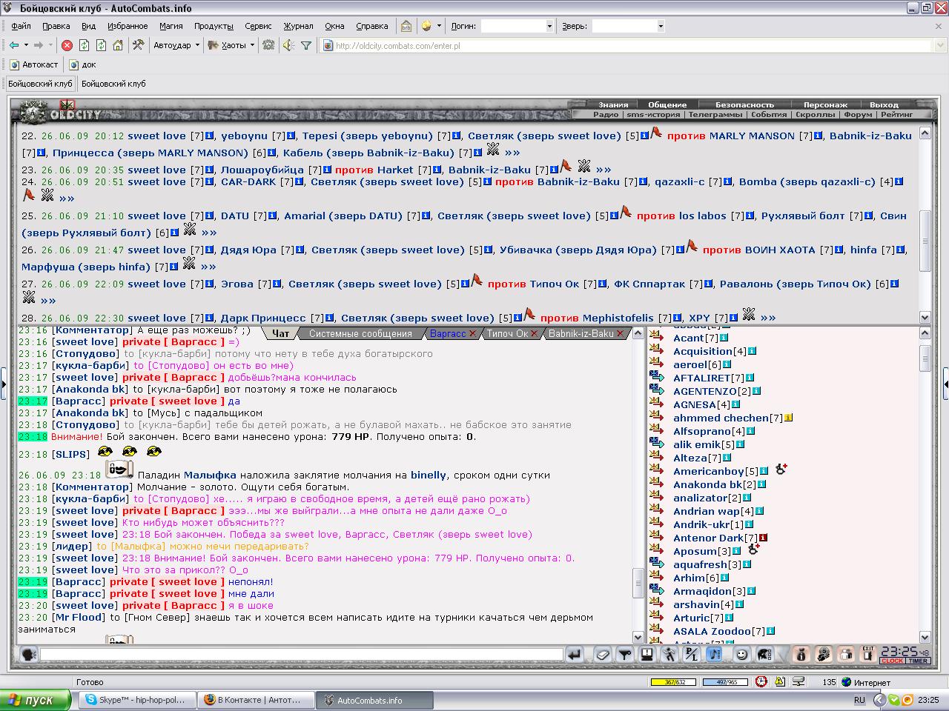
Task: Open the Магия menu
Action: 171,26
